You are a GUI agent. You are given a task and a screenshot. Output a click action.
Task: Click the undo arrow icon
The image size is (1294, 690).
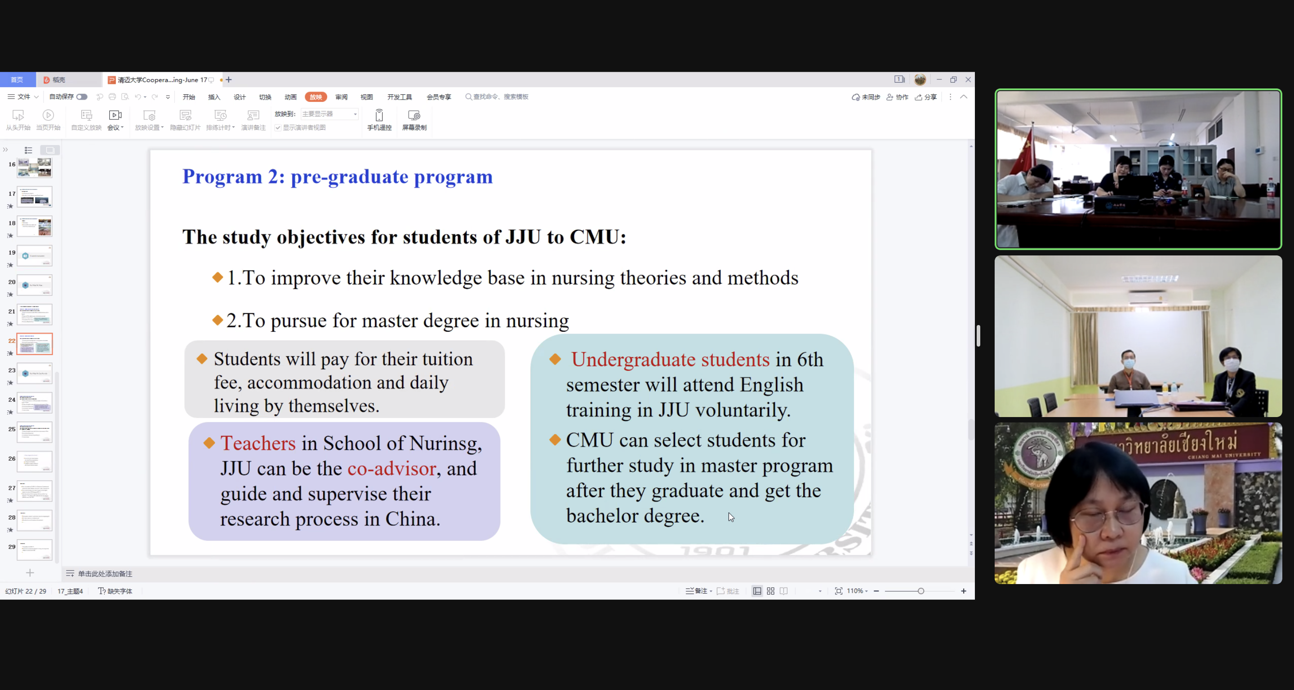click(x=138, y=97)
